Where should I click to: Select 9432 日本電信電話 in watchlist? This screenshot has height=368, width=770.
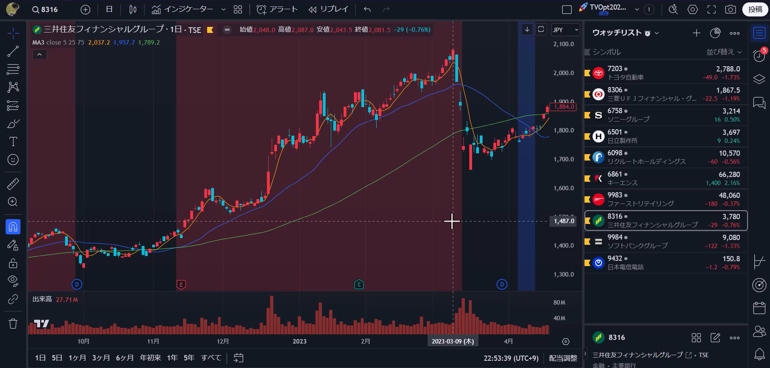point(666,263)
